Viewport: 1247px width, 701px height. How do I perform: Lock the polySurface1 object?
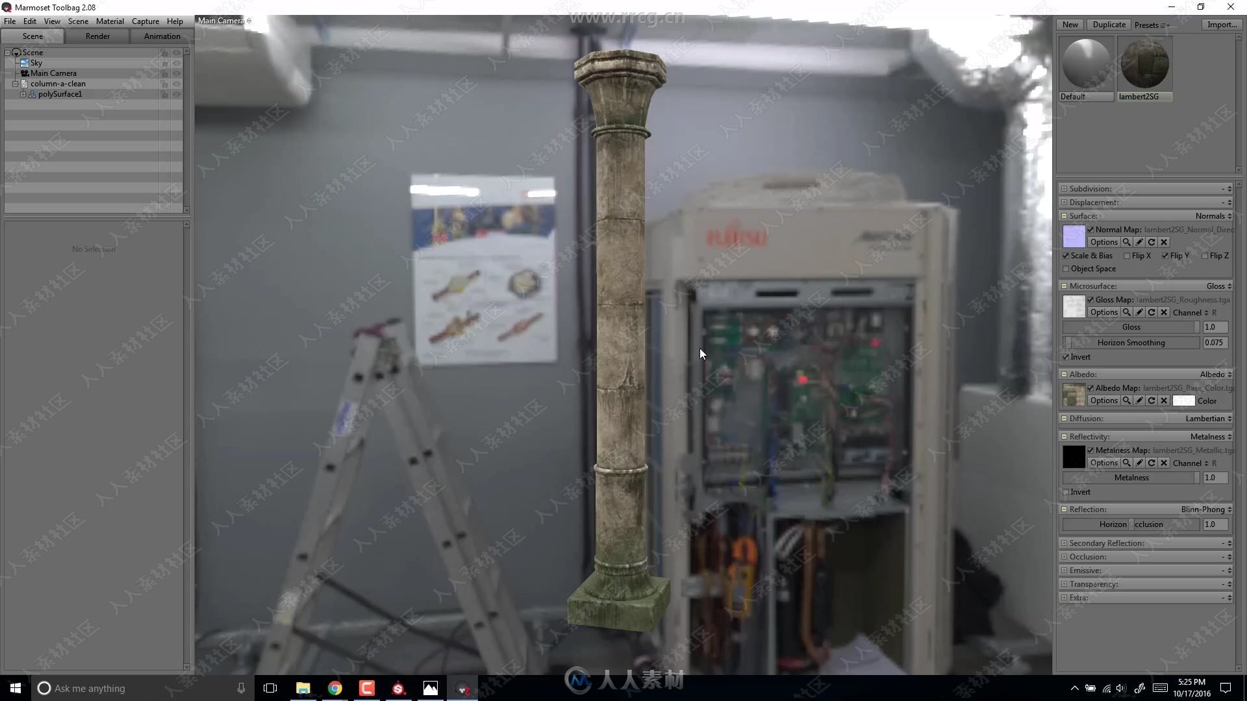[x=164, y=94]
